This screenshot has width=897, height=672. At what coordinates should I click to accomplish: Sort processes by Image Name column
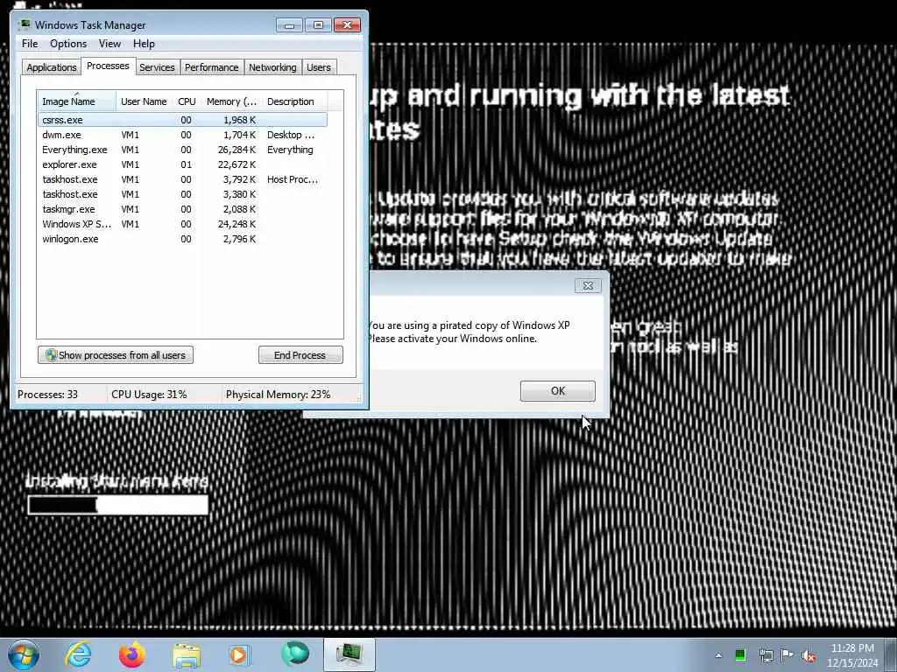(77, 101)
